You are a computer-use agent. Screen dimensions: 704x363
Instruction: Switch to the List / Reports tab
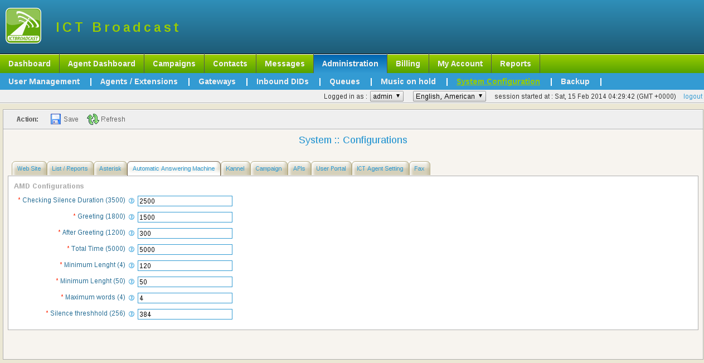(x=70, y=168)
